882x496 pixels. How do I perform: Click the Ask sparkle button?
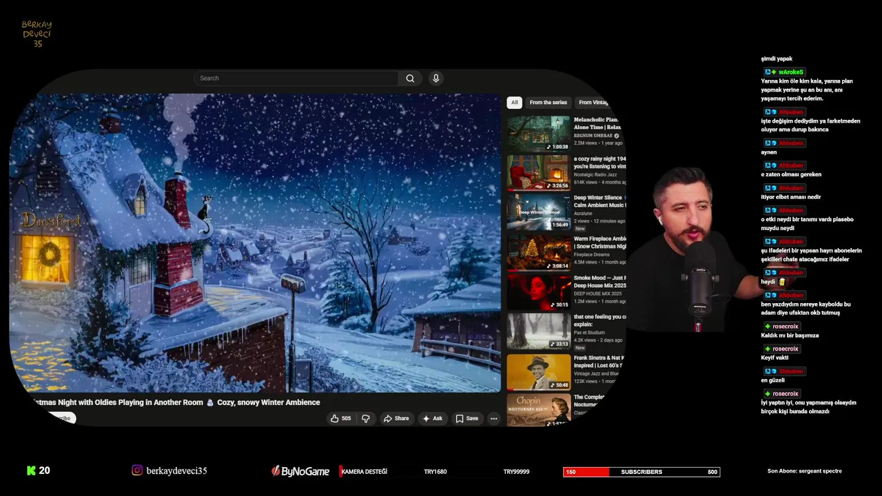pos(433,418)
